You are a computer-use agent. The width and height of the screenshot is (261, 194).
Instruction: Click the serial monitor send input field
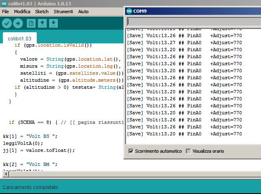(x=193, y=21)
